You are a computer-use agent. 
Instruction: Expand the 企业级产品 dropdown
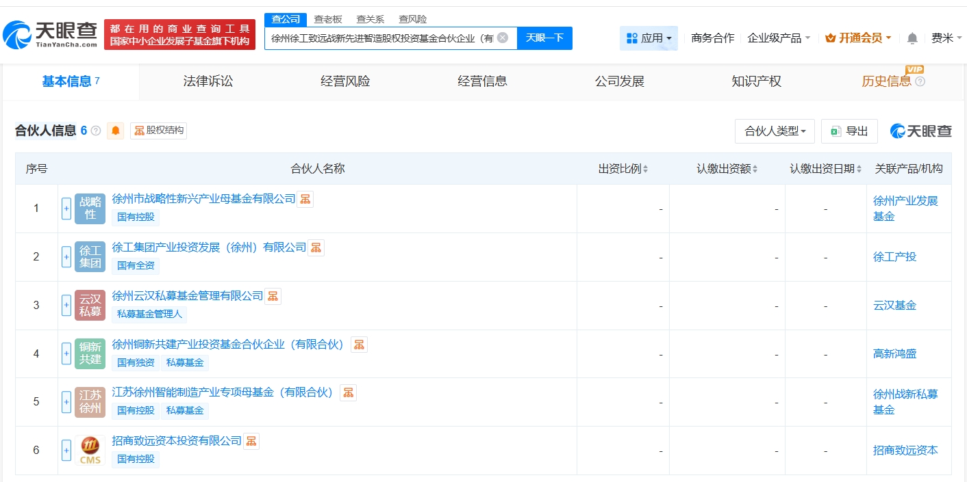click(779, 38)
